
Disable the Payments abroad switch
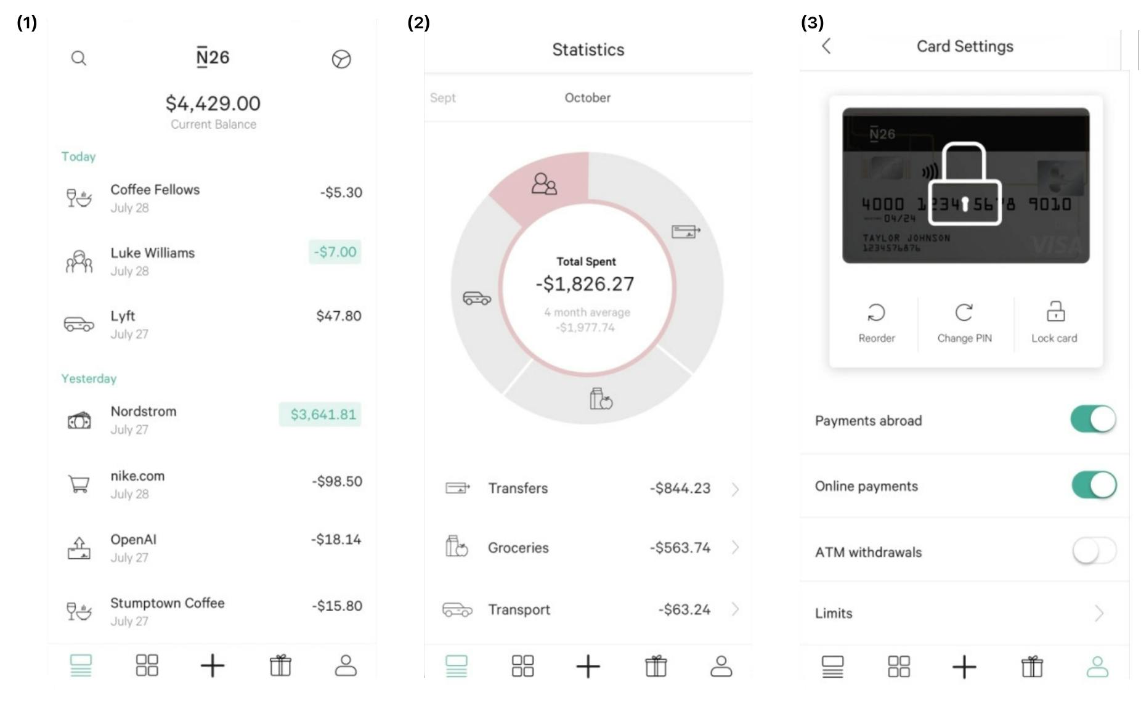tap(1094, 420)
